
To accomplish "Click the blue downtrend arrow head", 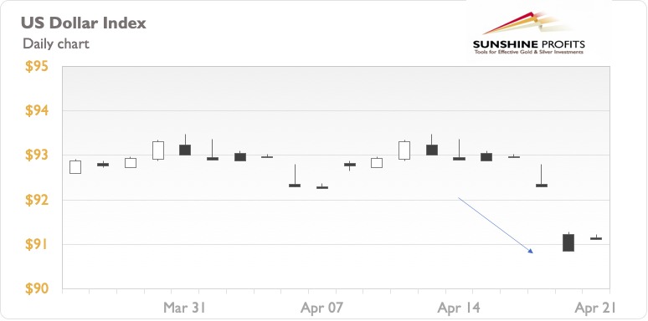I will (531, 251).
